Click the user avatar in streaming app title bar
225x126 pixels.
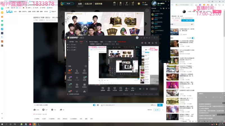(x=137, y=38)
